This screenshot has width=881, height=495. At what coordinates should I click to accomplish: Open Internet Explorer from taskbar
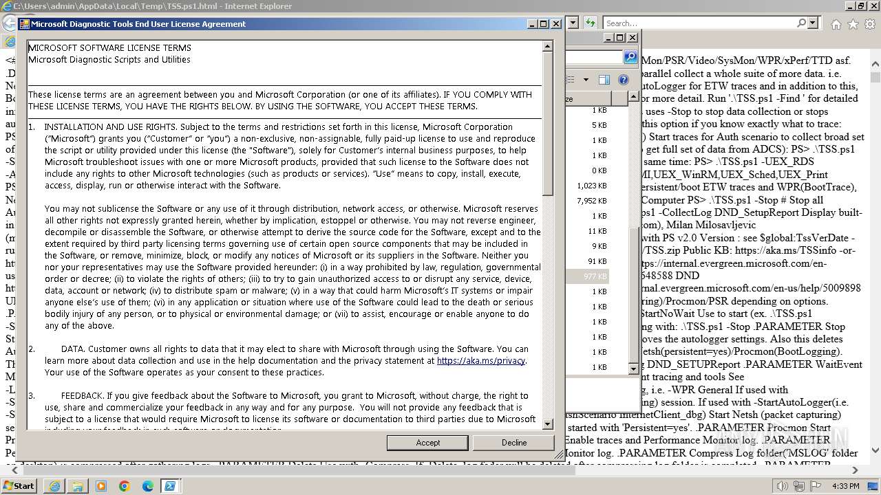(54, 486)
